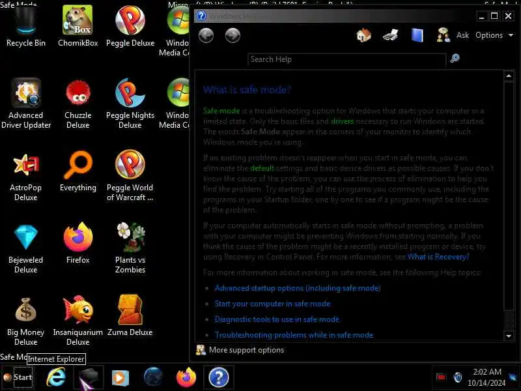Click More support options

240,350
